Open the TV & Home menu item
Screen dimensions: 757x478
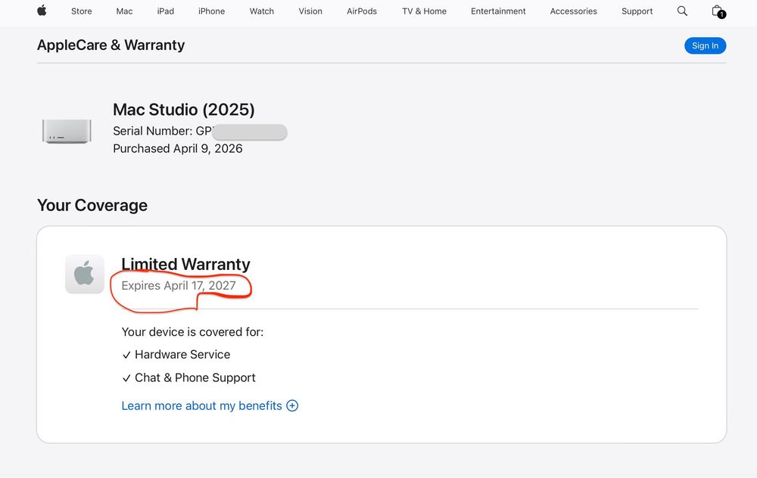coord(425,11)
